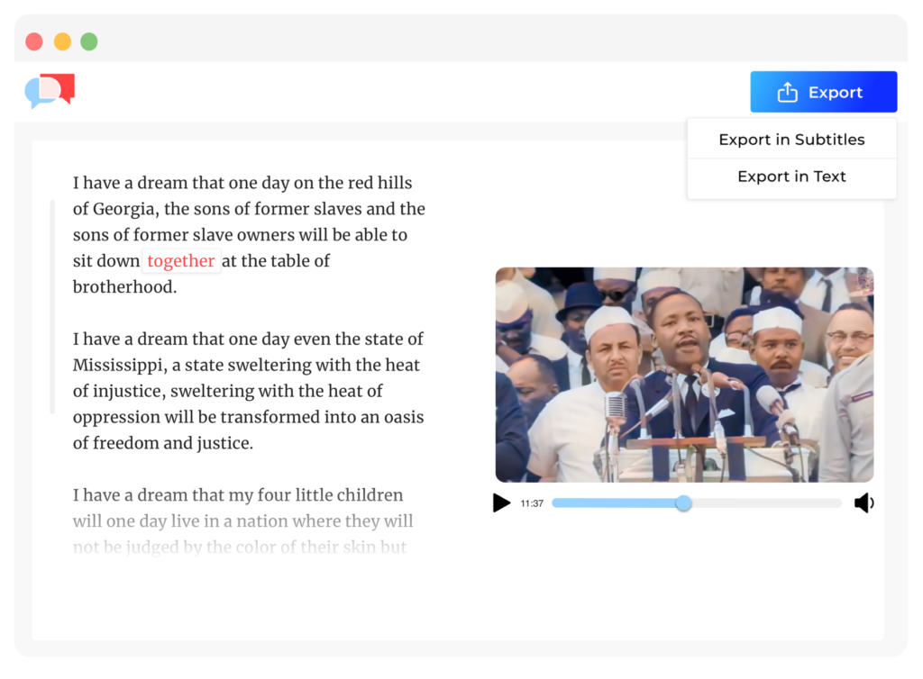Screen dimensions: 923x679
Task: Click the timestamp 11:37 on the player
Action: point(532,503)
